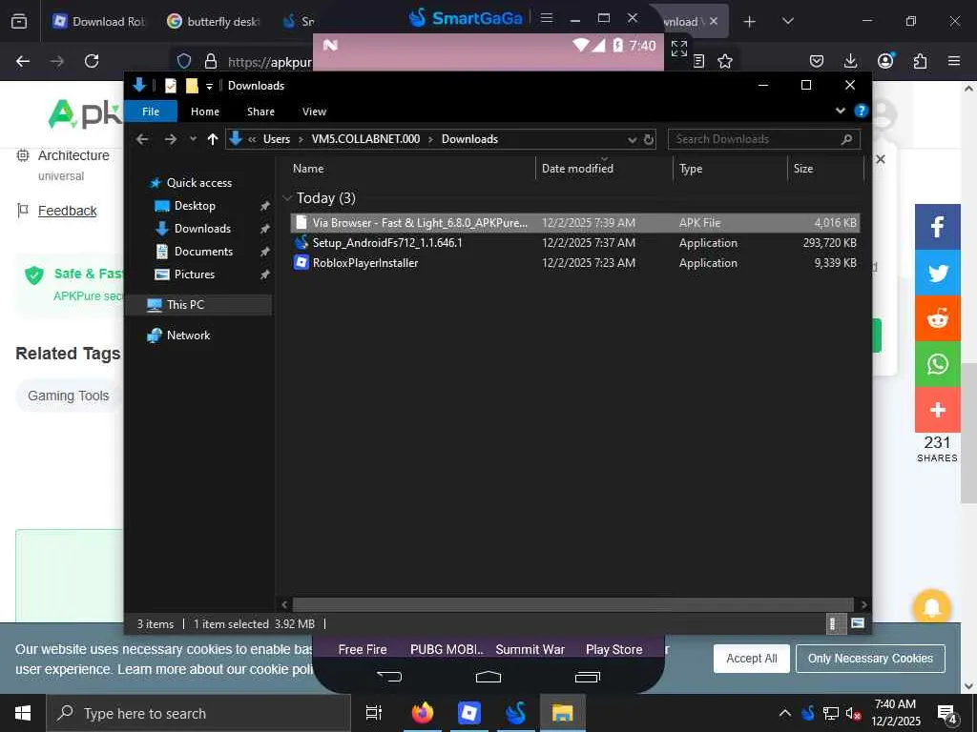Go forward in File Explorer navigation
The image size is (977, 732).
170,139
